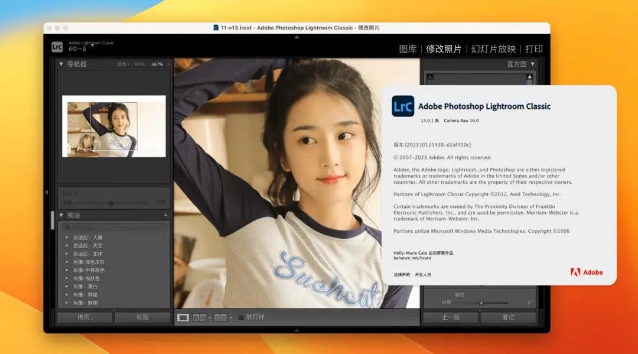Click the 纹理 slider handle
The width and height of the screenshot is (638, 354).
481,303
